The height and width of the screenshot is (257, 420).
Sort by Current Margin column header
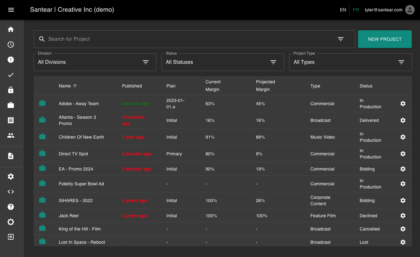pos(213,86)
